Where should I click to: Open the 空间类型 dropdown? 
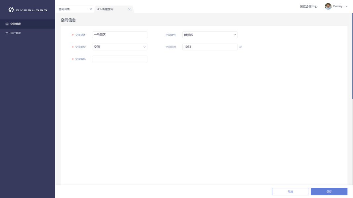pyautogui.click(x=119, y=47)
